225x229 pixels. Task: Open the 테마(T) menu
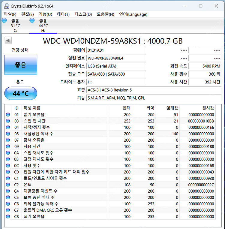tap(63, 14)
